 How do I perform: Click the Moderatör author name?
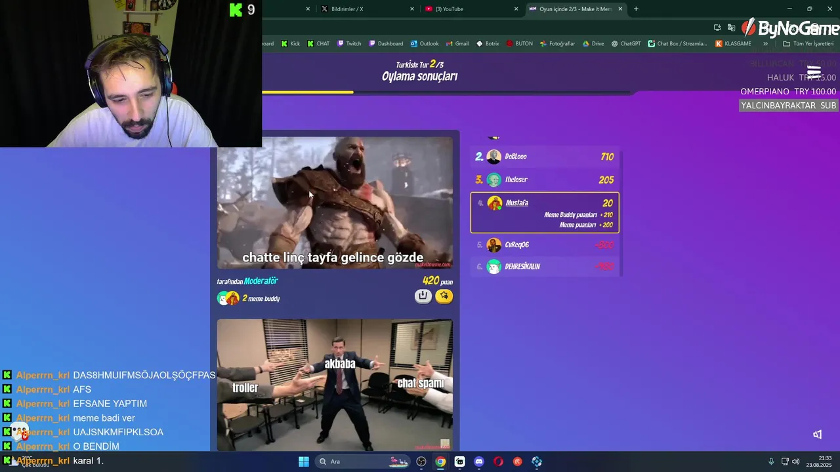[261, 281]
